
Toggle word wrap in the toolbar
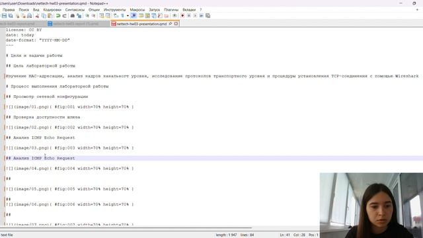click(116, 16)
